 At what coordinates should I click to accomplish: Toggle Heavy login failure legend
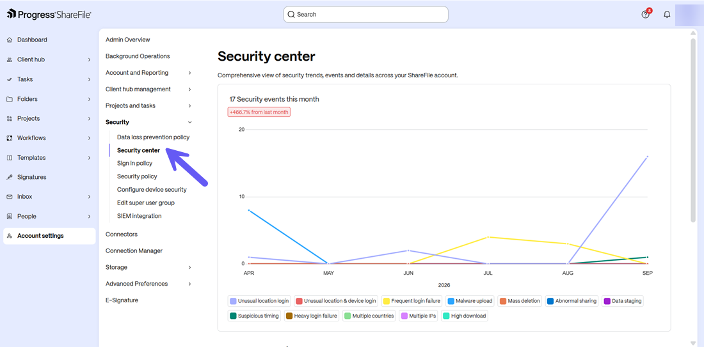(312, 316)
